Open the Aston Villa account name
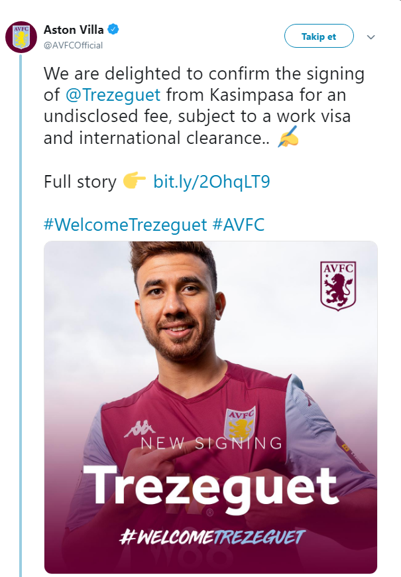The width and height of the screenshot is (401, 577). 74,30
